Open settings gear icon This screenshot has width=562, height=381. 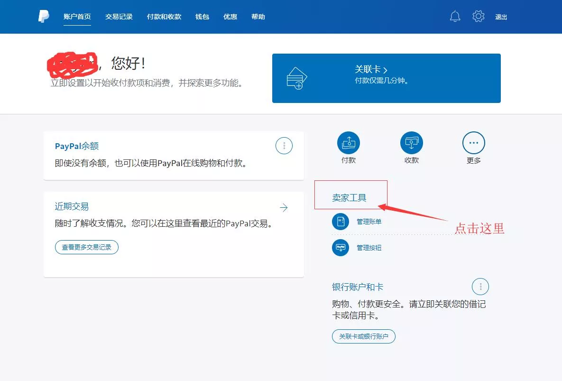coord(478,16)
